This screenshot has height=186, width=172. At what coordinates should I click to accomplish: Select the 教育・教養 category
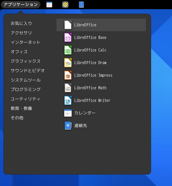pyautogui.click(x=21, y=108)
